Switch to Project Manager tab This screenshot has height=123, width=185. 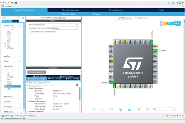click(116, 10)
